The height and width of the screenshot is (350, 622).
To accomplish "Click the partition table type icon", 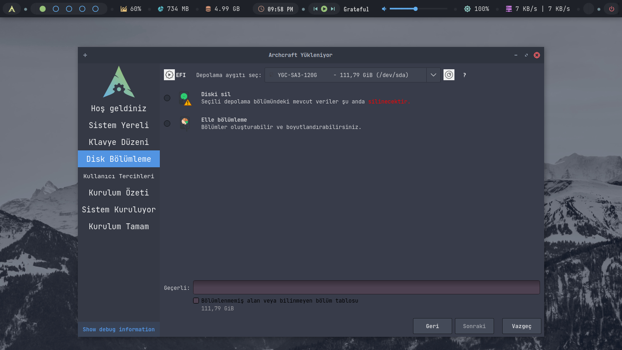I will click(449, 75).
